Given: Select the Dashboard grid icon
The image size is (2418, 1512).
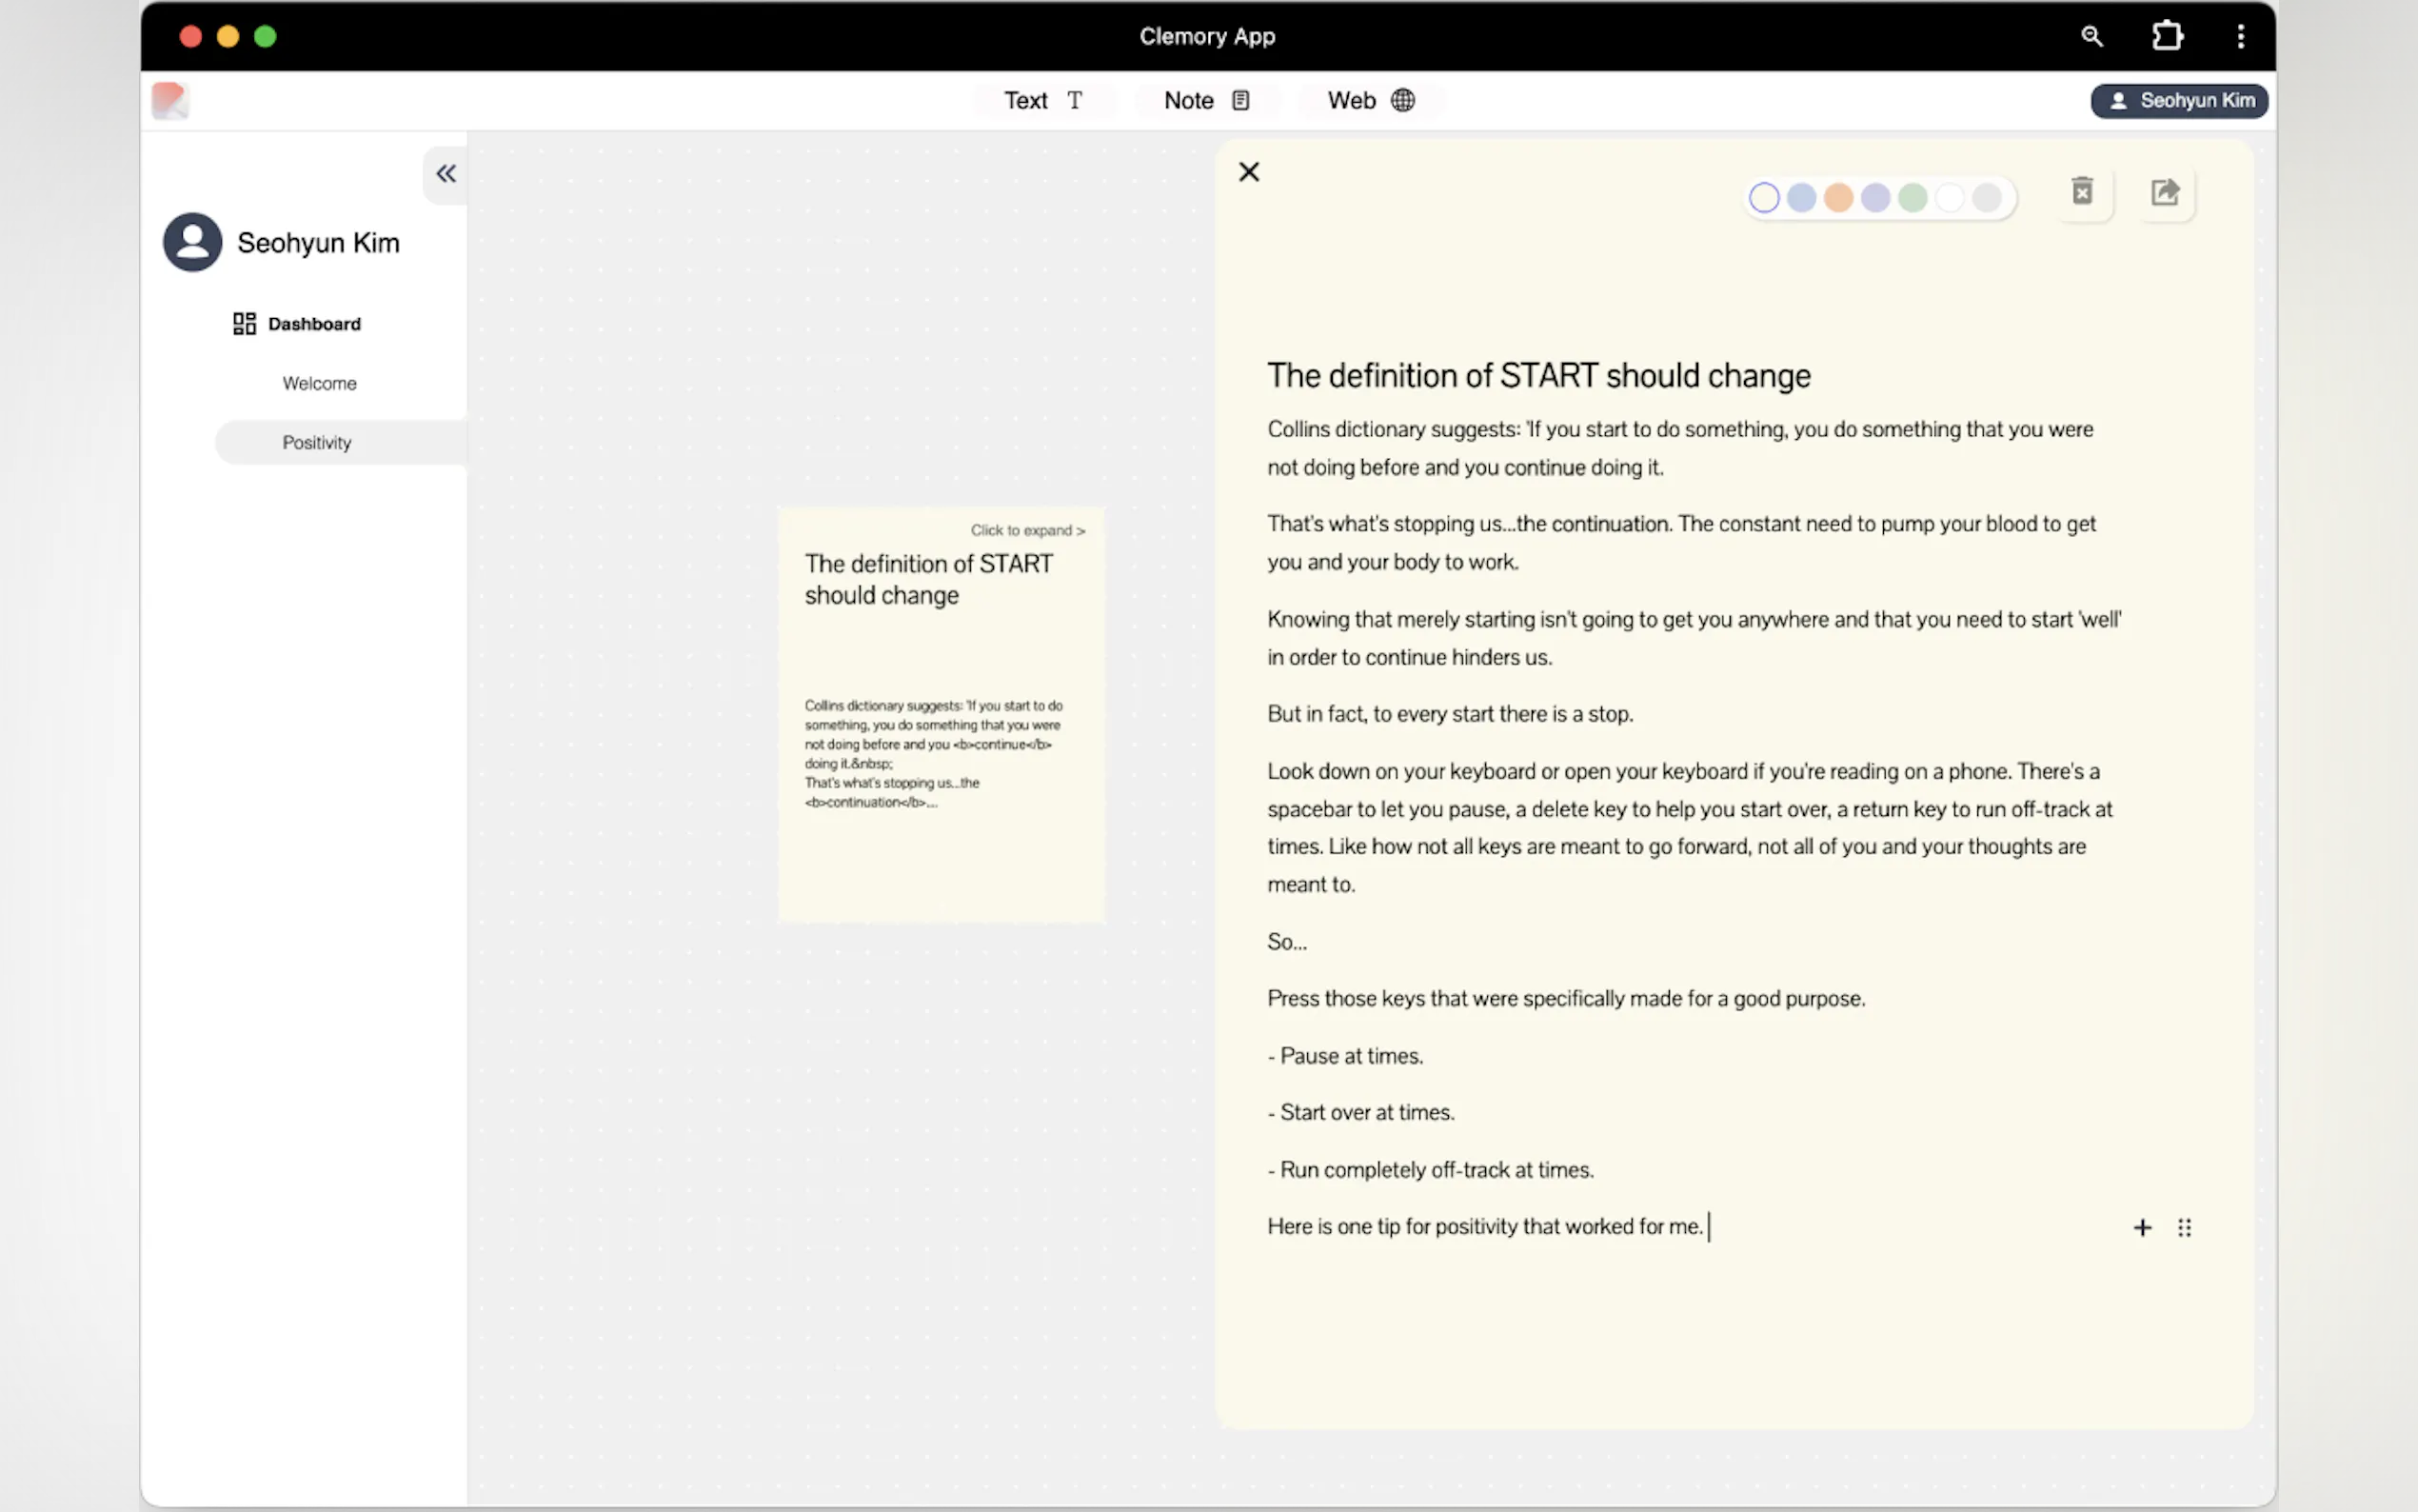Looking at the screenshot, I should click(244, 324).
